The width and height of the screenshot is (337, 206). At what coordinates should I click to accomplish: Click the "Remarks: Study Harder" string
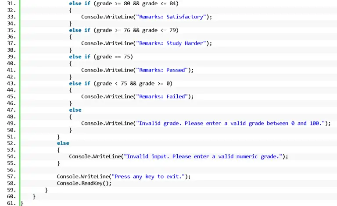(x=171, y=43)
